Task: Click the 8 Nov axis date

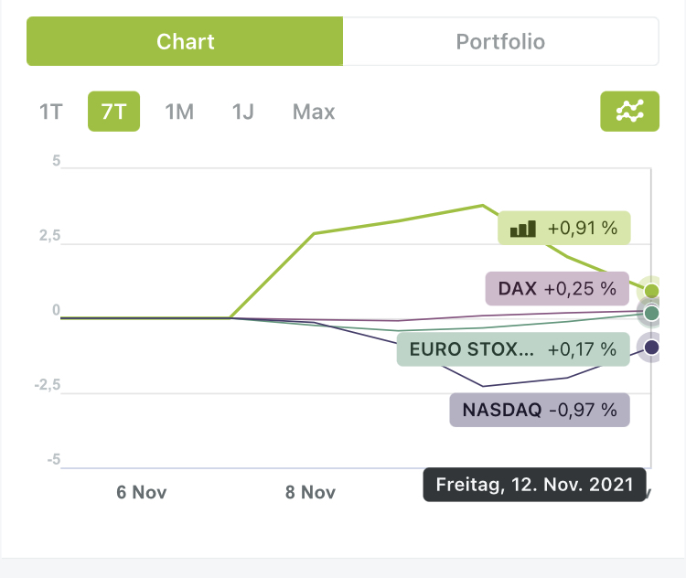Action: point(310,492)
